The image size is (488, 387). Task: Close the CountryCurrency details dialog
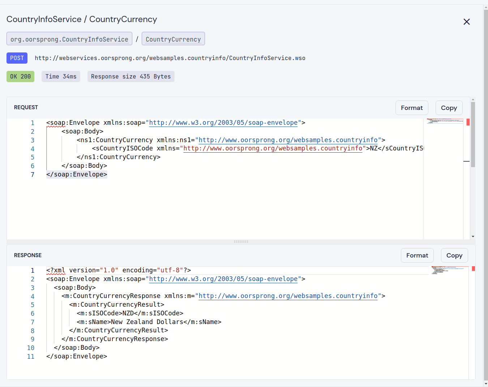[467, 22]
